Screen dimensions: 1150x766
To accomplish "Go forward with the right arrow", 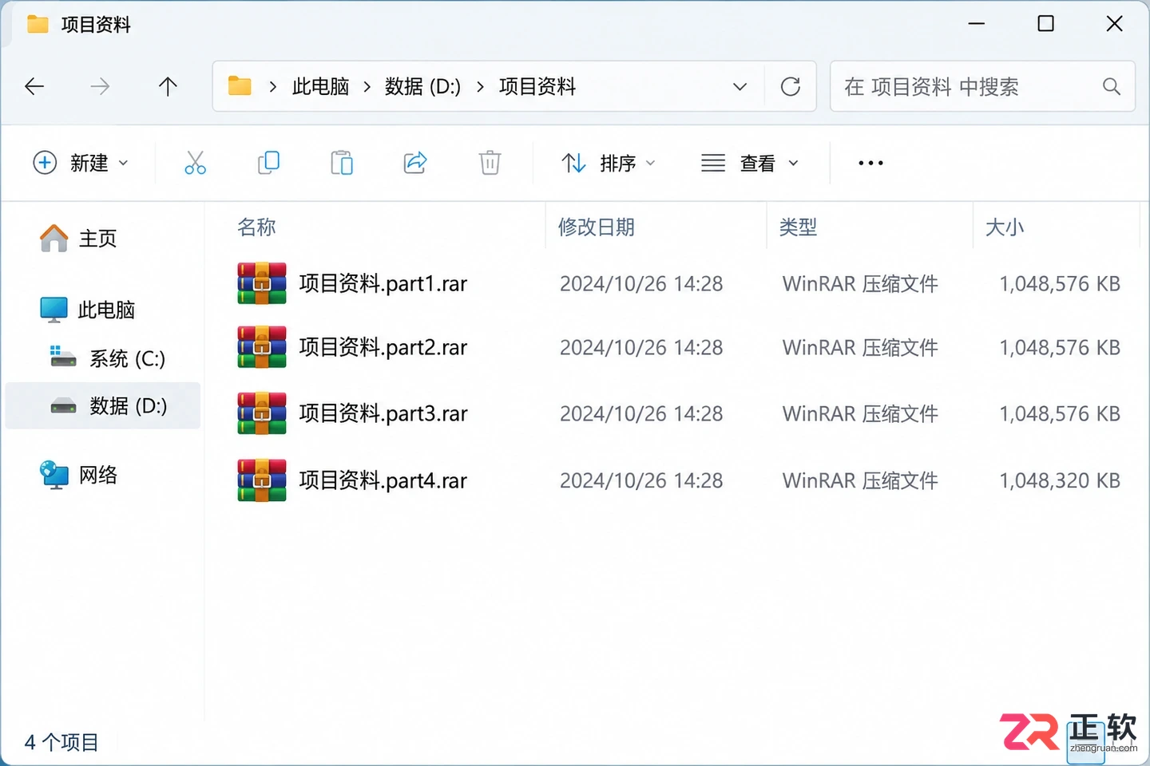I will pos(100,86).
